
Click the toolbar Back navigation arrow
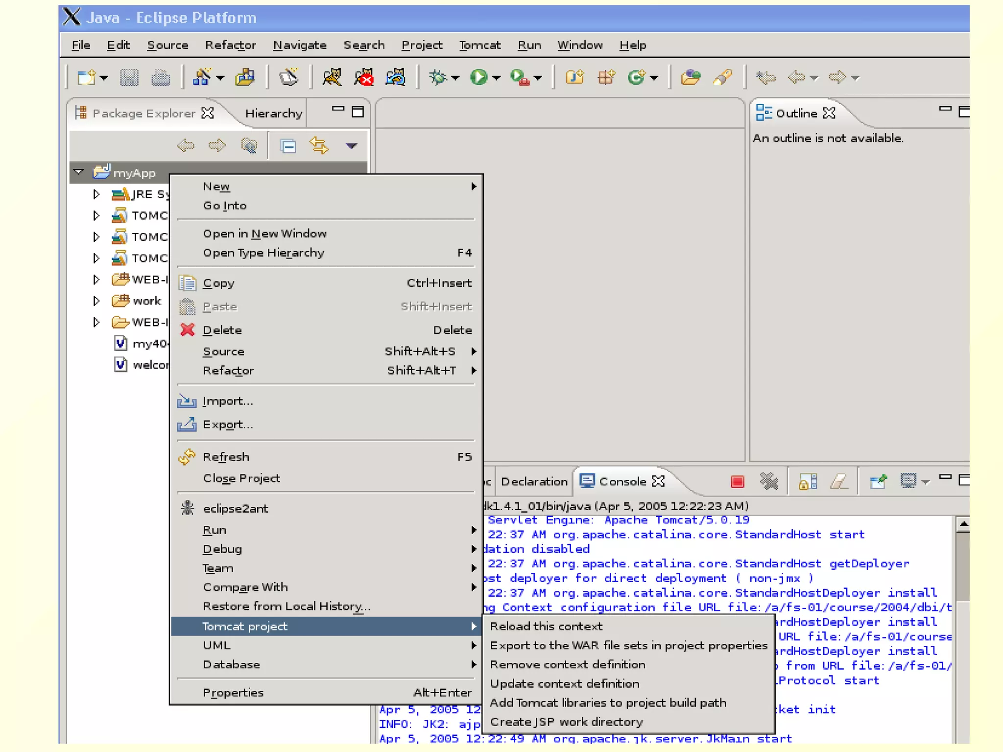click(796, 77)
